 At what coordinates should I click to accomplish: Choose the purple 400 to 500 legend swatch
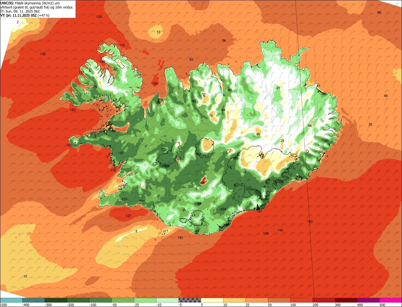click(x=368, y=300)
